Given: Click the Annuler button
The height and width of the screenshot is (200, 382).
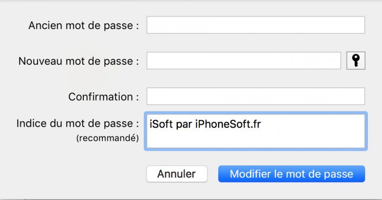Looking at the screenshot, I should 176,174.
